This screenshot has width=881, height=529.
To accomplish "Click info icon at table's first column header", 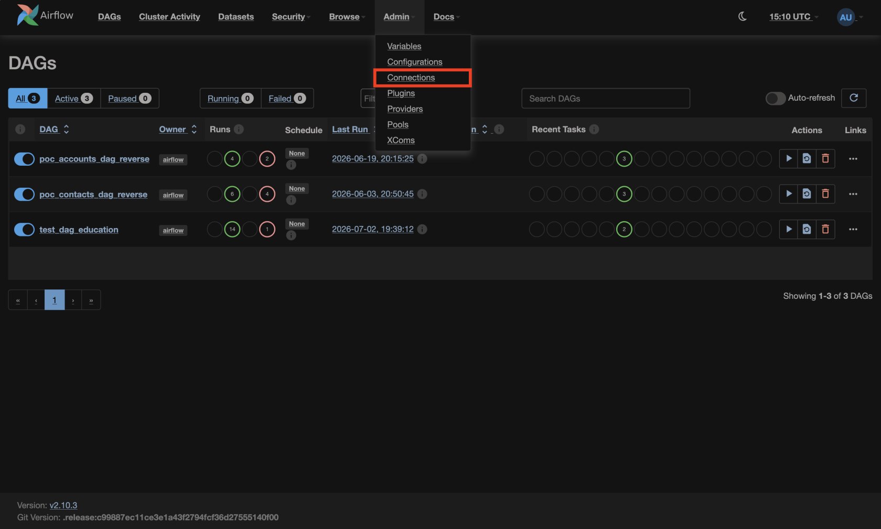I will point(20,129).
